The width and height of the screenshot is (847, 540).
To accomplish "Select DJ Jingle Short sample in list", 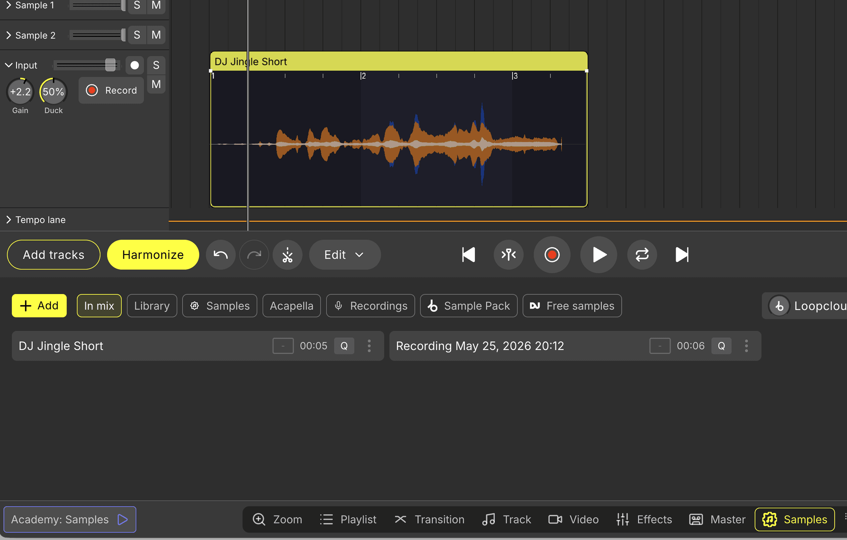I will click(x=198, y=346).
